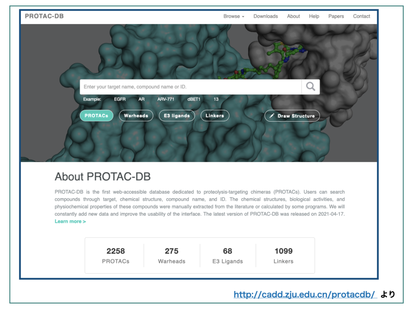The image size is (407, 309).
Task: Follow the Learn more link
Action: coord(70,221)
